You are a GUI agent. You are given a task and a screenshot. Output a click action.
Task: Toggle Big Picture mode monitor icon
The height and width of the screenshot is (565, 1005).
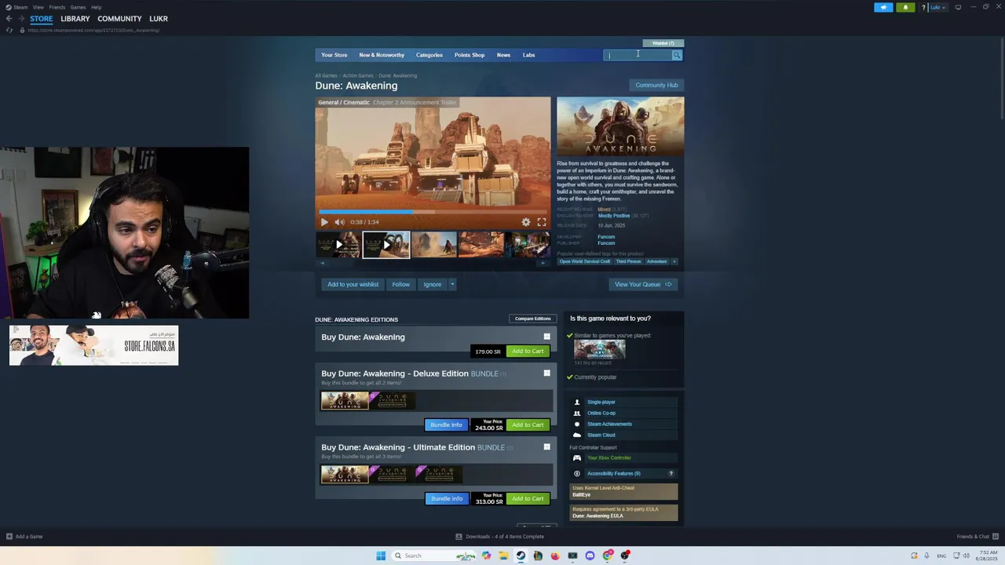coord(958,7)
